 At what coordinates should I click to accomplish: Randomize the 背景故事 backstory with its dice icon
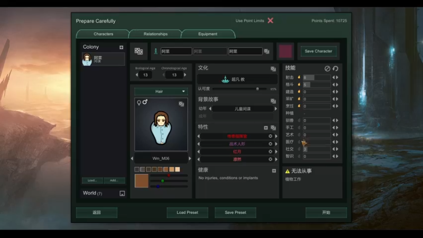pyautogui.click(x=273, y=100)
